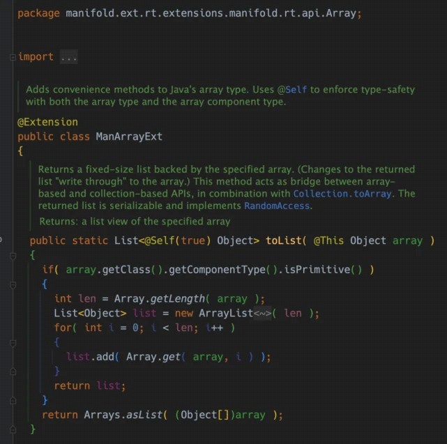Screen dimensions: 447x444
Task: Click the 'Adds convenience methods' doc comment line
Action: [220, 90]
